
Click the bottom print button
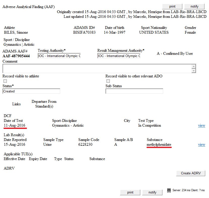click(x=130, y=192)
